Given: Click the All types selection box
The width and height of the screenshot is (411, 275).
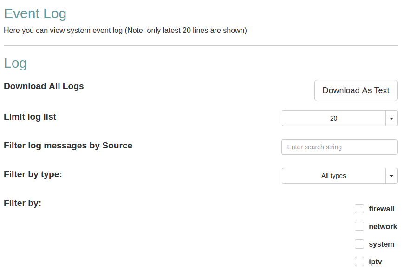Looking at the screenshot, I should [333, 176].
